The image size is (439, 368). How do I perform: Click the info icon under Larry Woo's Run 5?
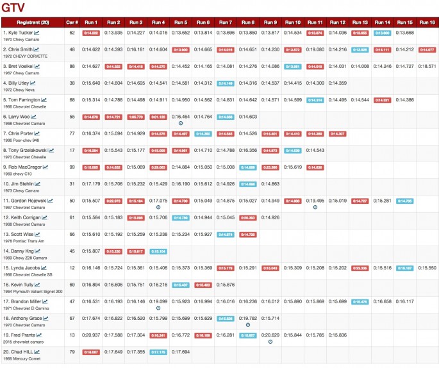coord(181,122)
